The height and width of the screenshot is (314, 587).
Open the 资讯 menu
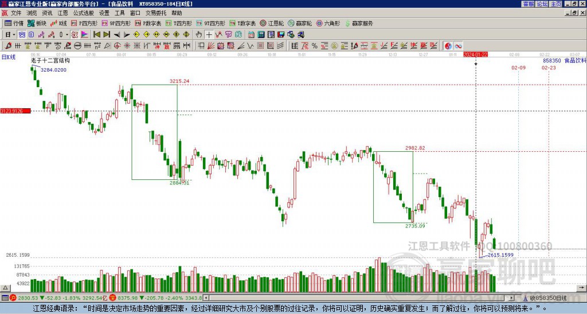tap(47, 13)
